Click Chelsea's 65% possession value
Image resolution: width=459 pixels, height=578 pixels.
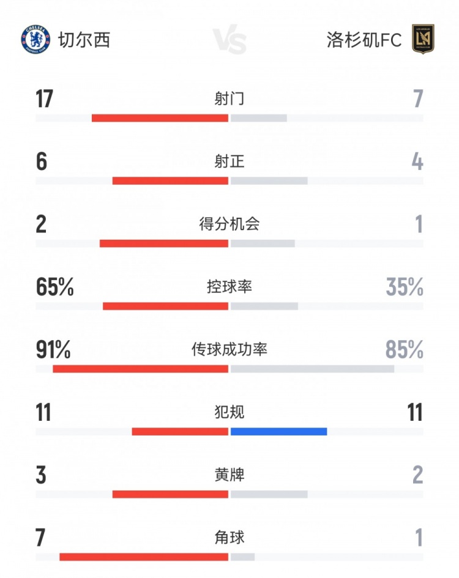55,287
